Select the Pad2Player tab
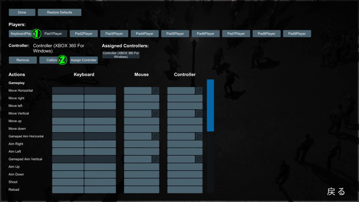This screenshot has width=359, height=202. 83,34
